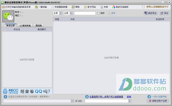Click the 一键传输 toolbar button
The height and width of the screenshot is (106, 172).
click(x=41, y=7)
